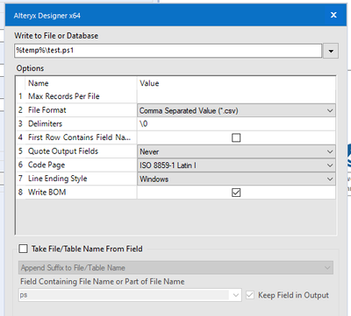Open the Quote Output Fields dropdown

pyautogui.click(x=236, y=151)
